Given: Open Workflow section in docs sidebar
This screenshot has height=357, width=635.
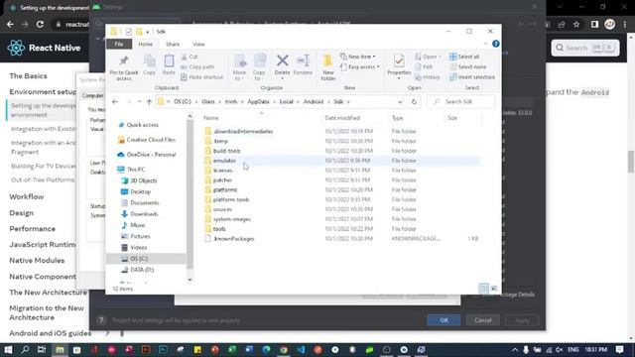Looking at the screenshot, I should point(27,196).
